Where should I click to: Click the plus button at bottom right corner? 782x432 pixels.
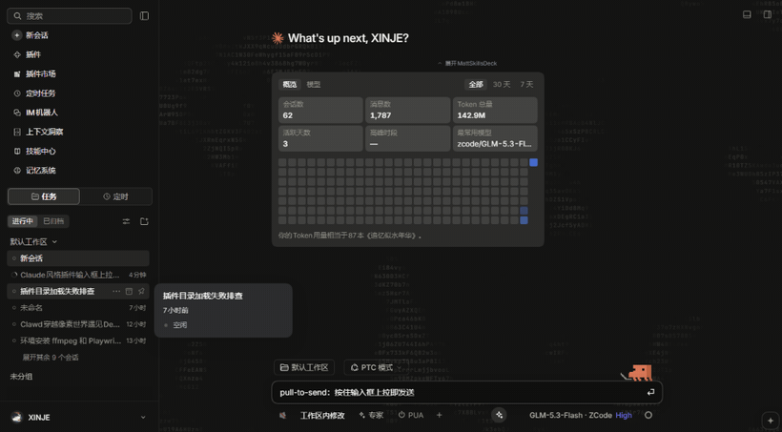point(771,421)
